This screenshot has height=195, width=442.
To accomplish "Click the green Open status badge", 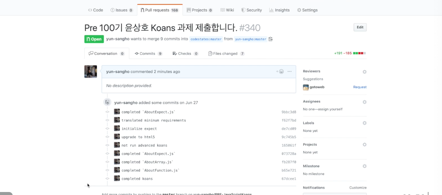I will pyautogui.click(x=94, y=39).
